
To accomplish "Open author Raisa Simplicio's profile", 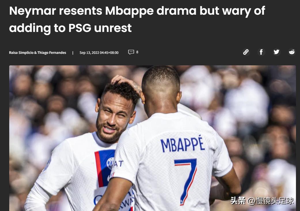I will click(21, 53).
